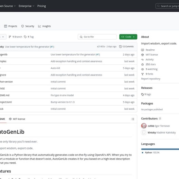Open the README outline list icon

coord(133,119)
